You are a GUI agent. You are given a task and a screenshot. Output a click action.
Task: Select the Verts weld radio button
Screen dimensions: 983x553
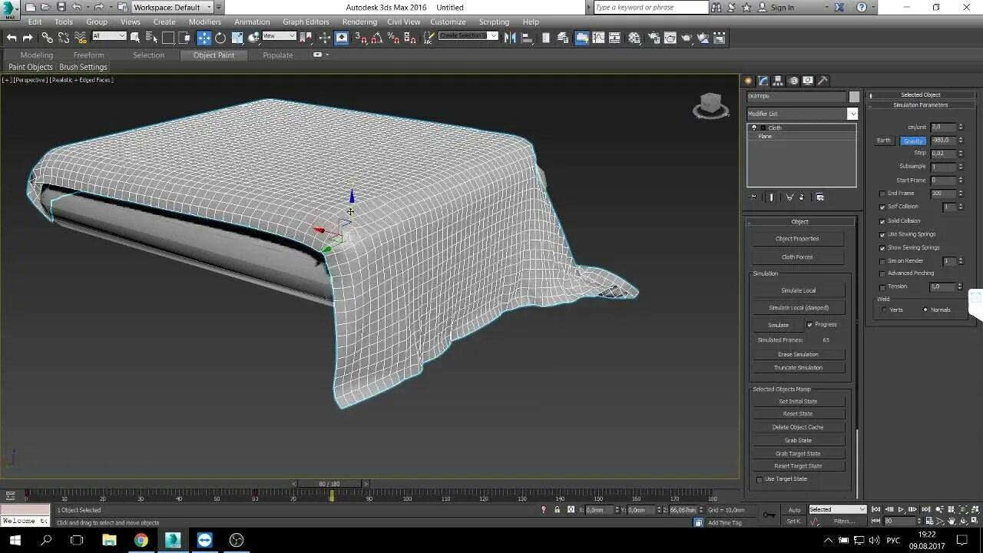point(884,310)
